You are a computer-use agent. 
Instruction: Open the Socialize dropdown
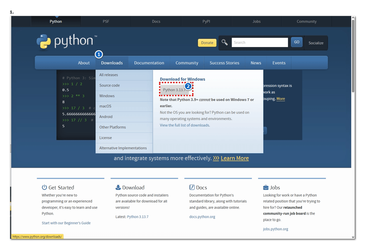pos(316,43)
